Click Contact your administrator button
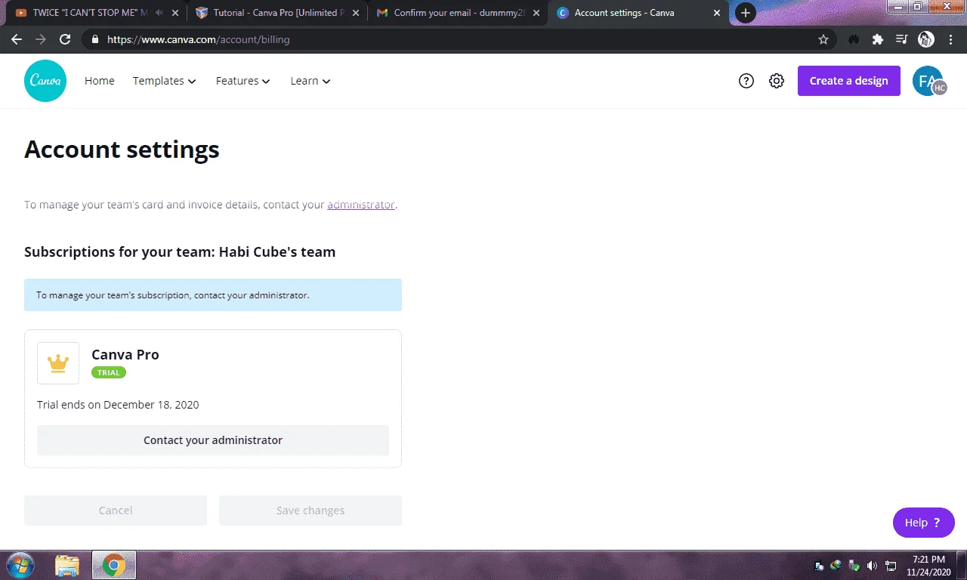 point(213,440)
